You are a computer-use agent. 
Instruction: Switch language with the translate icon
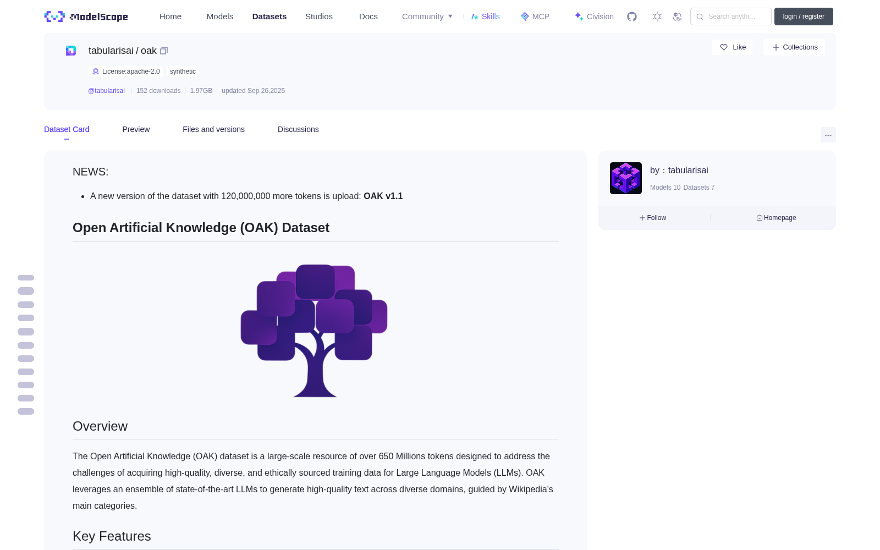coord(677,16)
